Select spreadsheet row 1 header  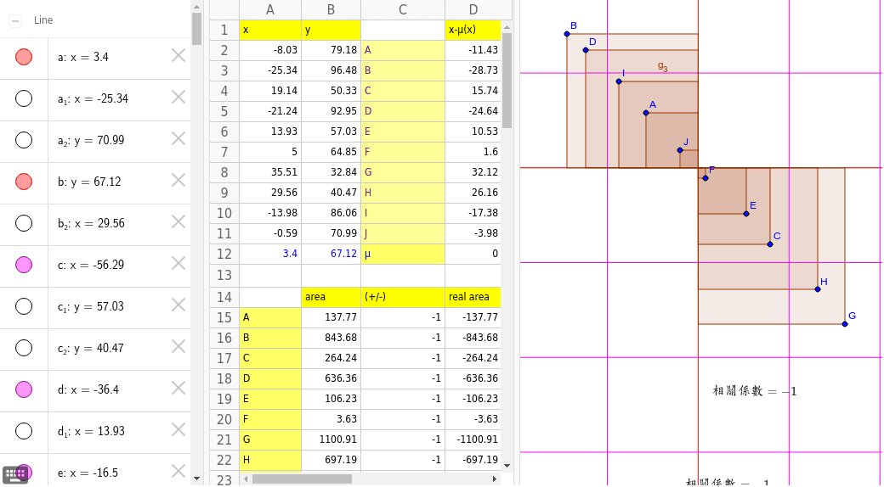[224, 30]
